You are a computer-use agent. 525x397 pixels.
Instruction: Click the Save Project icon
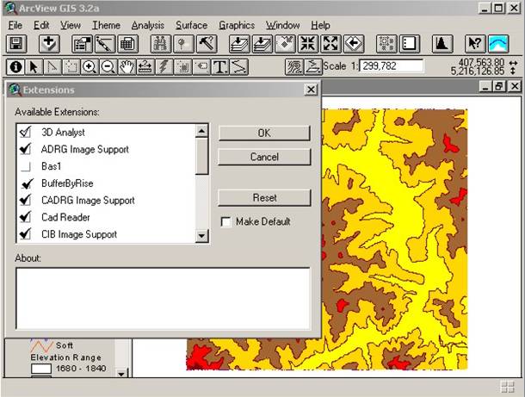click(x=16, y=44)
